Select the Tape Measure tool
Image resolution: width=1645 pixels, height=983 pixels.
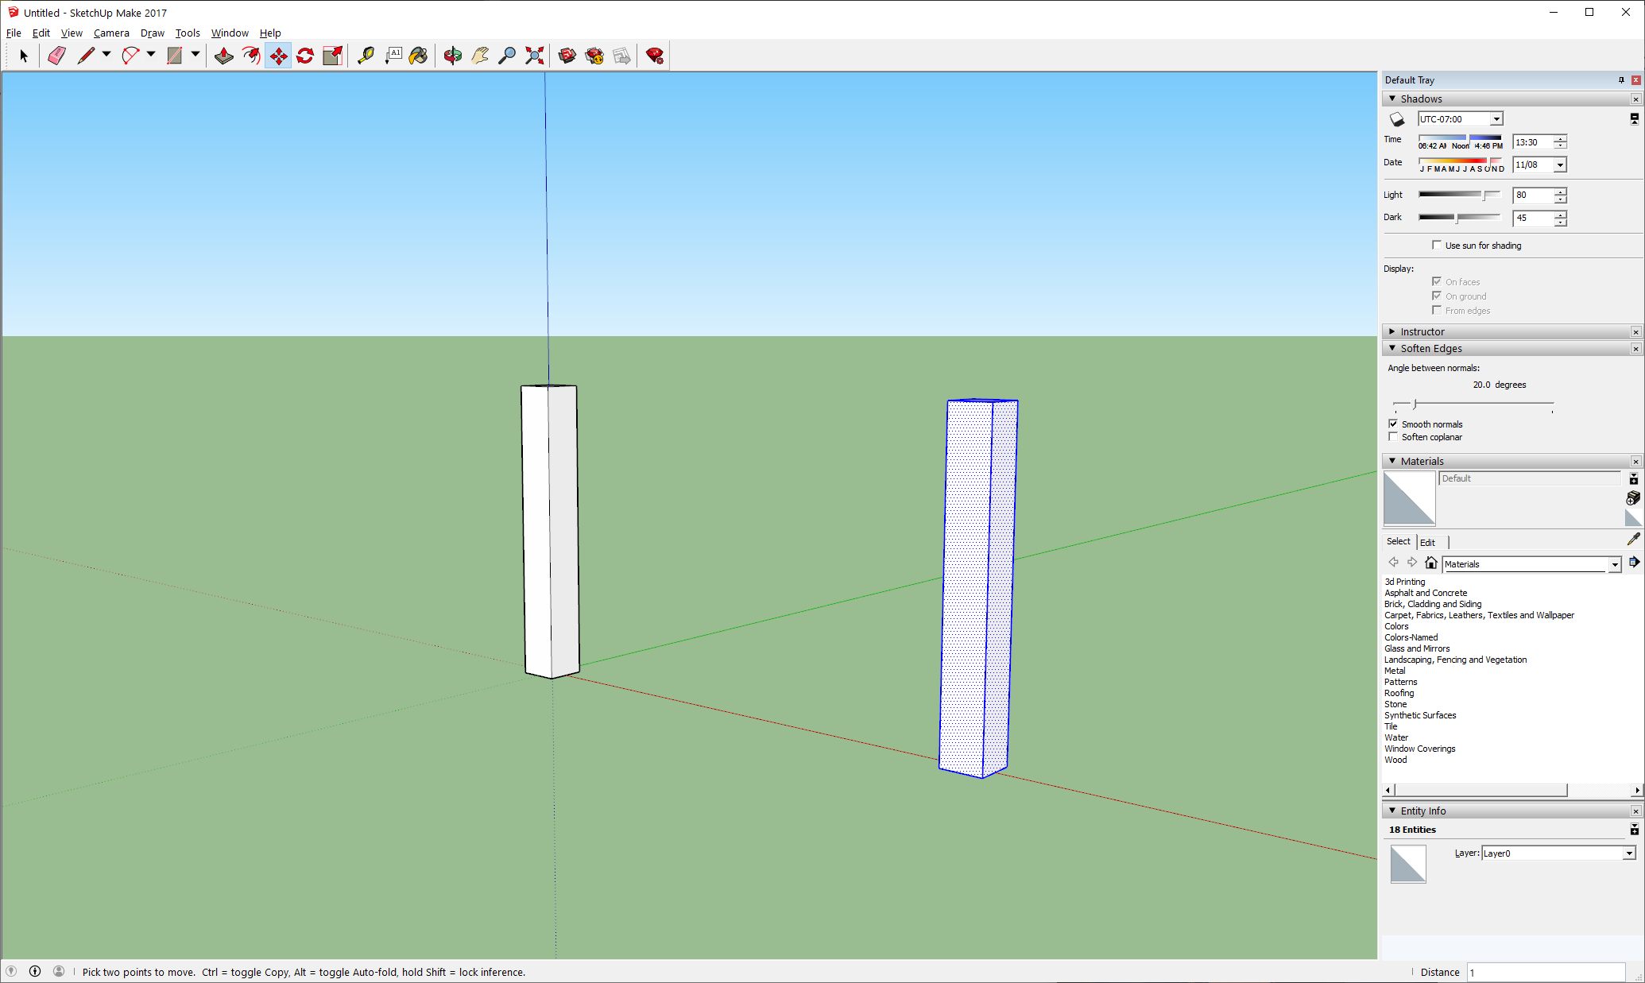pyautogui.click(x=366, y=56)
